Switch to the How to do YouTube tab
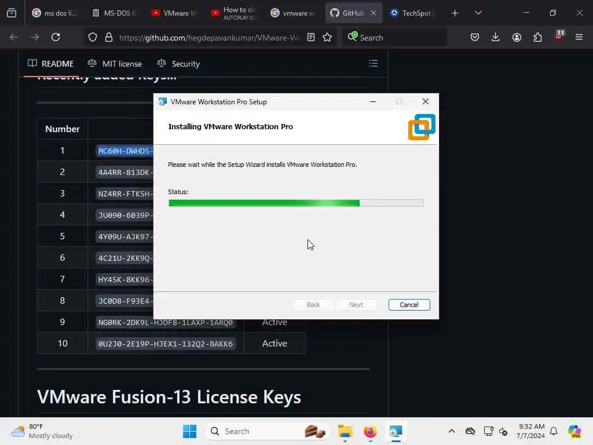 click(x=234, y=13)
